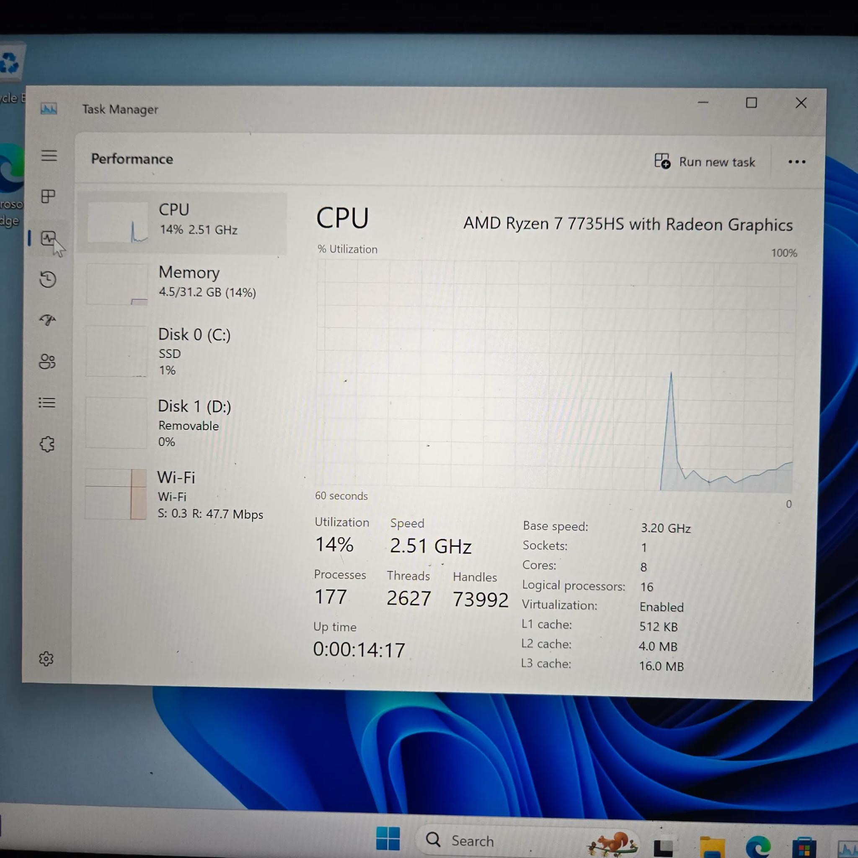Click the Up time value 0:00:14:17
This screenshot has width=858, height=858.
pos(359,649)
